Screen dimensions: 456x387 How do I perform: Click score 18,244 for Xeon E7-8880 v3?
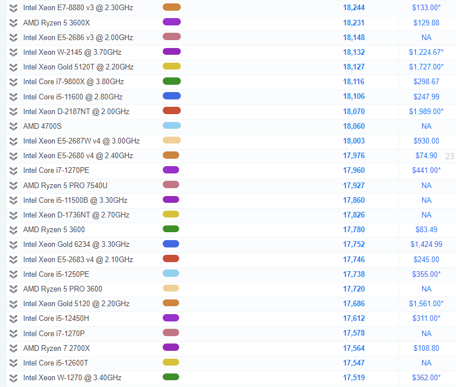coord(354,8)
